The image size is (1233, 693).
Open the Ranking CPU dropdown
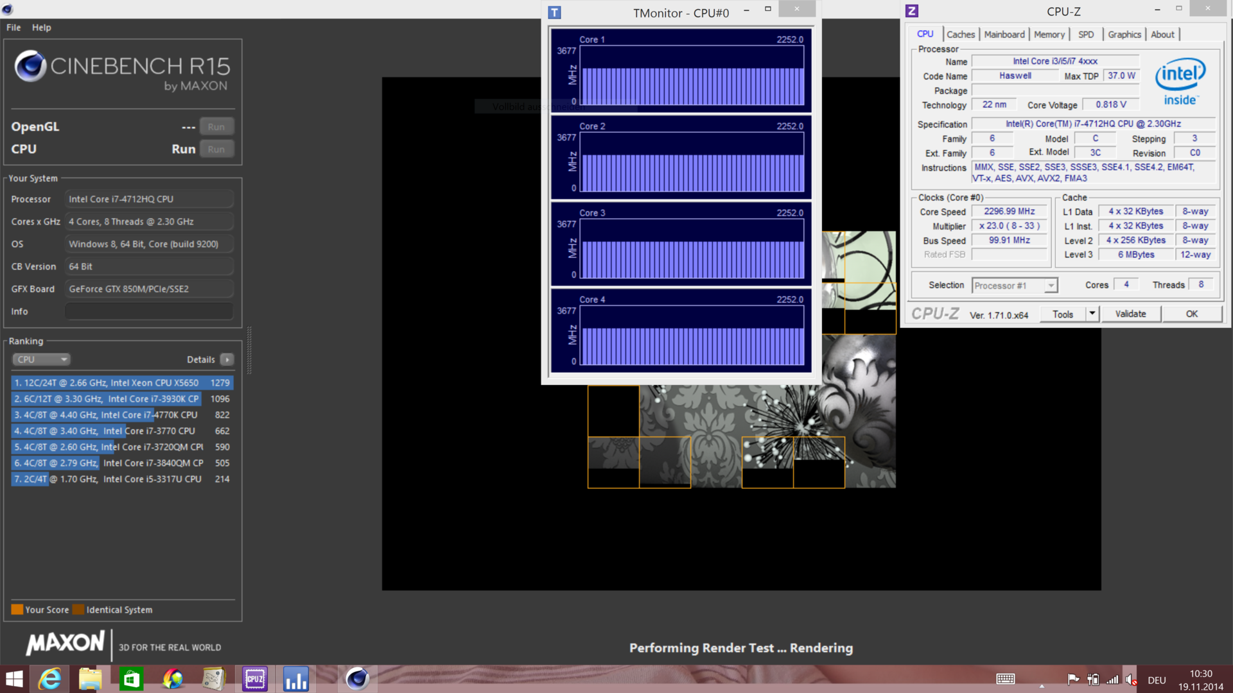pyautogui.click(x=41, y=359)
